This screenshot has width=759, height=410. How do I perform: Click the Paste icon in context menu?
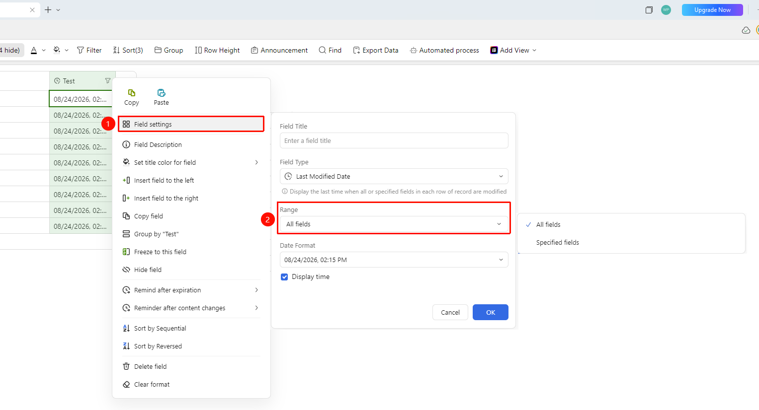coord(161,93)
